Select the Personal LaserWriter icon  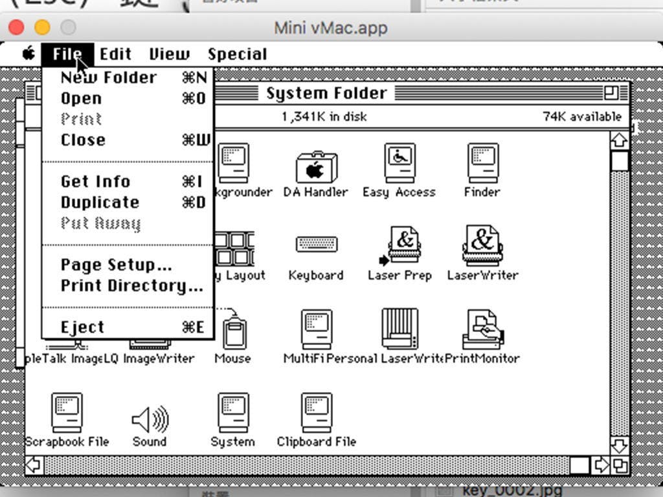click(x=399, y=329)
